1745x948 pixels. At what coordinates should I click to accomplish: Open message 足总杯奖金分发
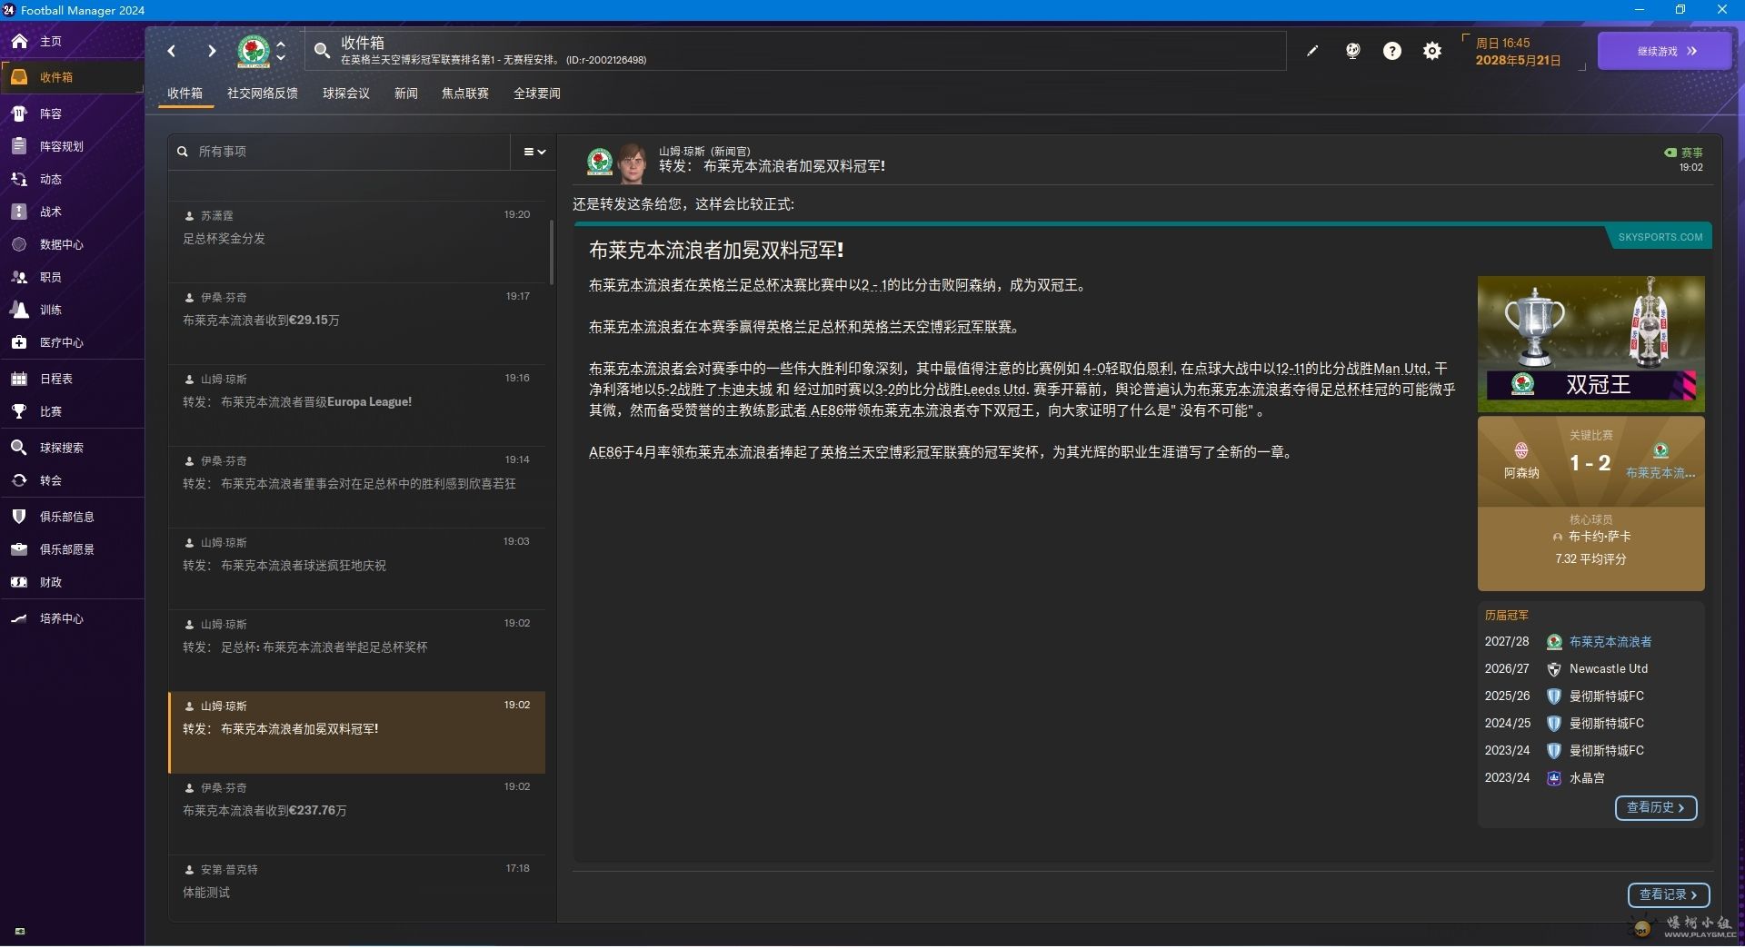(357, 241)
